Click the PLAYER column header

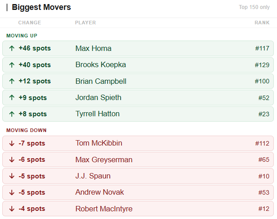[x=85, y=23]
